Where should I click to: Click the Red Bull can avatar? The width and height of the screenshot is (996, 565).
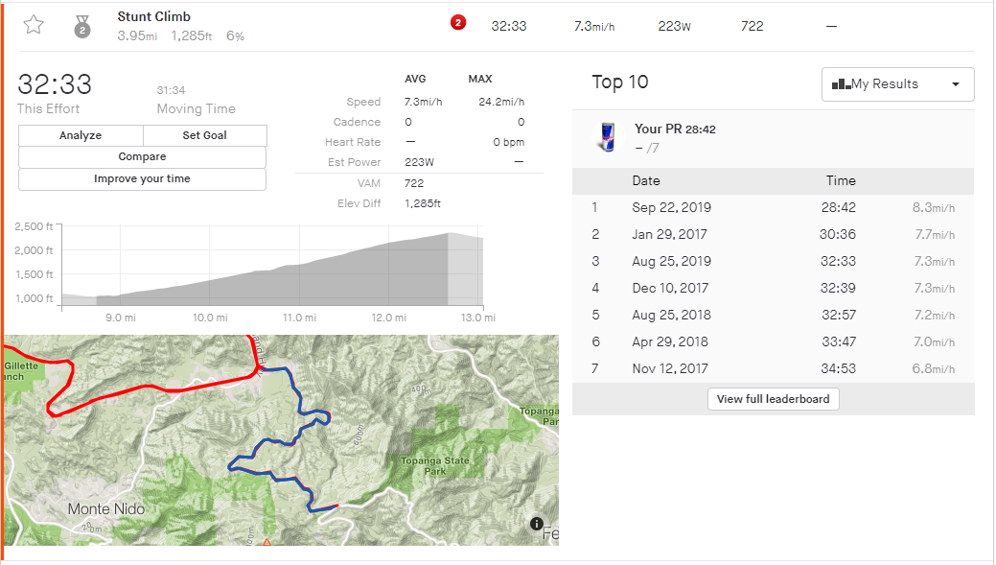click(x=606, y=137)
